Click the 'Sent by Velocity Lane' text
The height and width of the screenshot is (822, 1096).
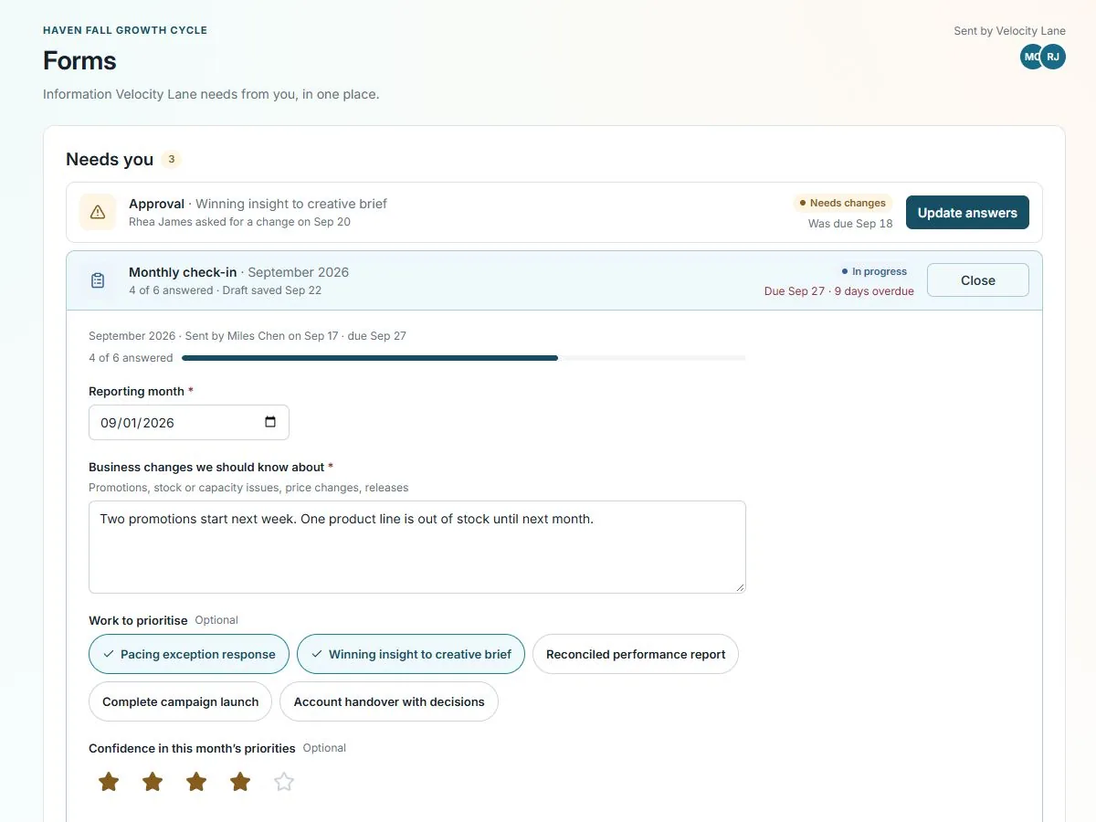1009,31
